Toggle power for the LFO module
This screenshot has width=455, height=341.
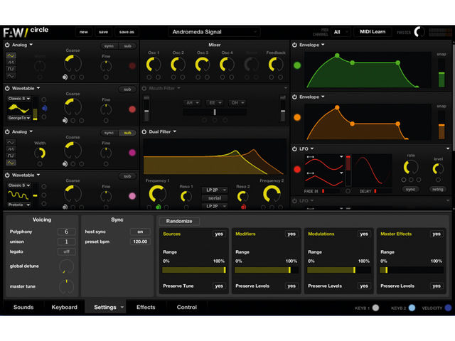(294, 148)
